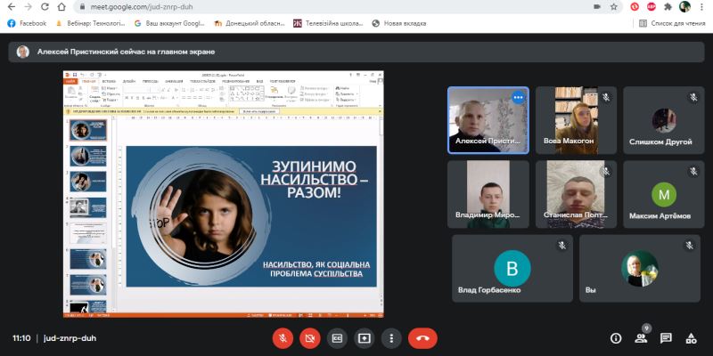This screenshot has height=356, width=713.
Task: Open the Facebook bookmark
Action: [x=27, y=23]
